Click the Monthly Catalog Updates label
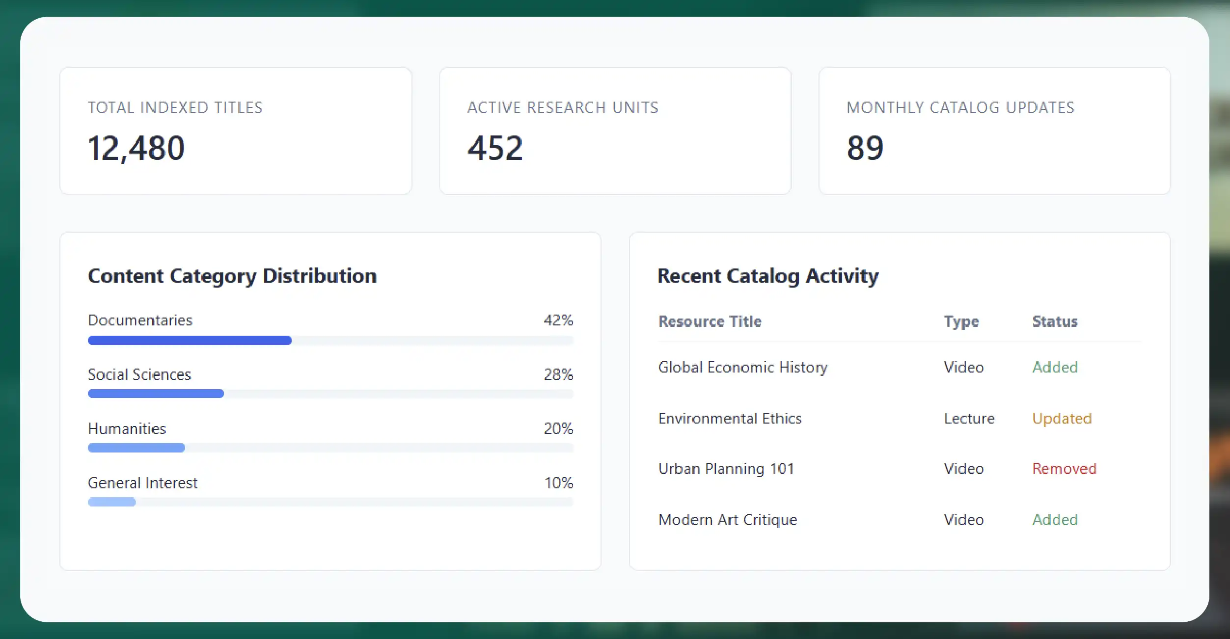 click(x=960, y=107)
